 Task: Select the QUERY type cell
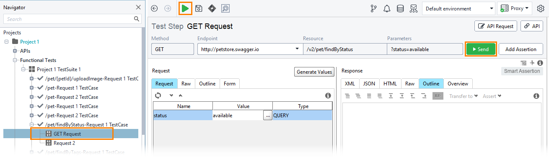[x=302, y=116]
